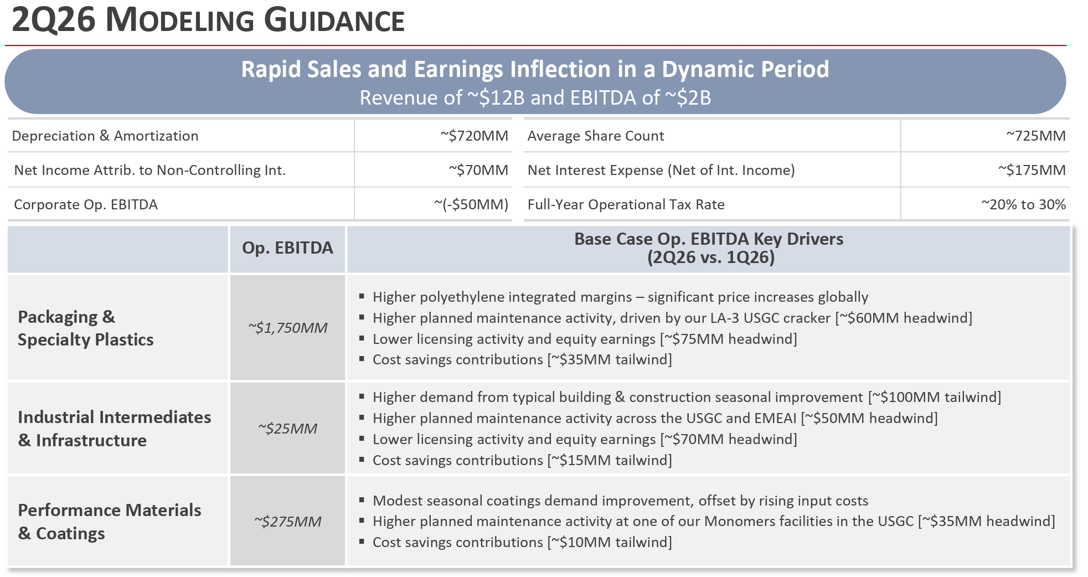Click the Packaging & Specialty Plastics segment name
This screenshot has height=577, width=1088.
coord(86,328)
